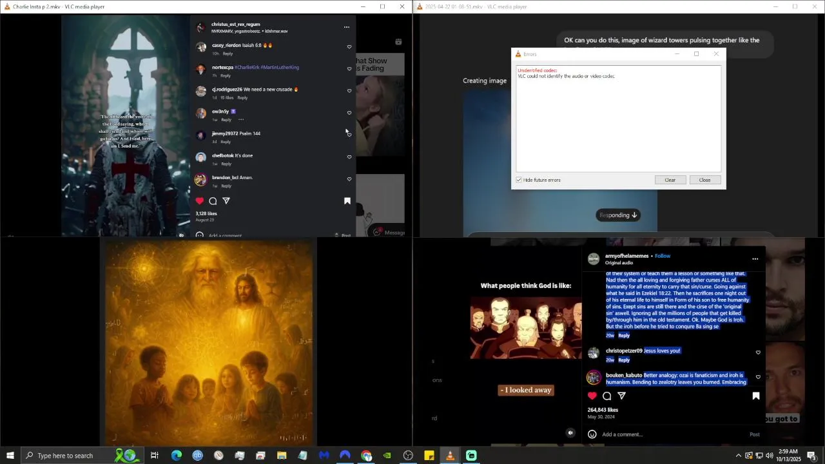Open options dots on the armyofhelamemes post

pyautogui.click(x=755, y=259)
